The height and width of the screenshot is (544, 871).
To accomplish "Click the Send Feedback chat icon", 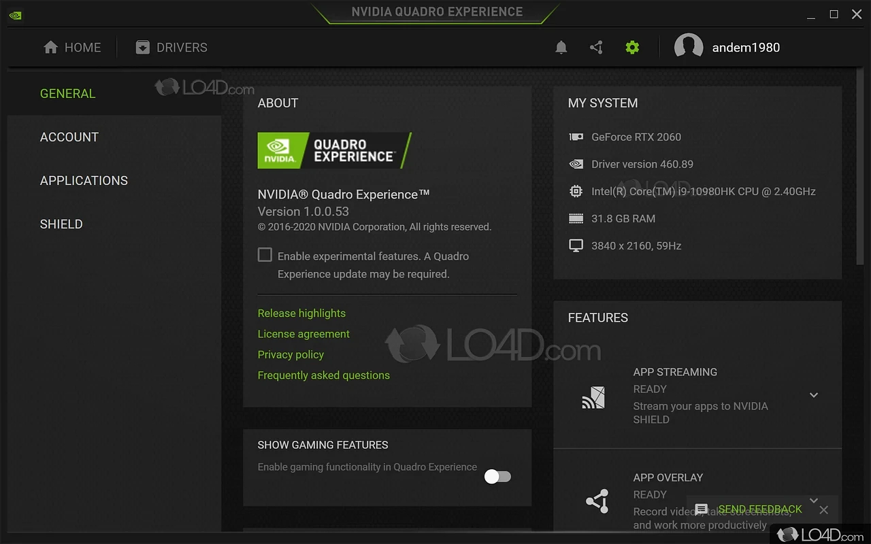I will (702, 509).
